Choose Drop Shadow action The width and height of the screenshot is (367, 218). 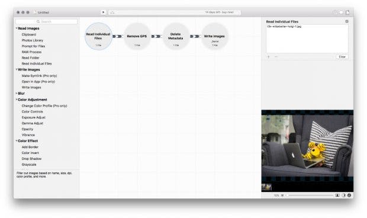click(31, 159)
